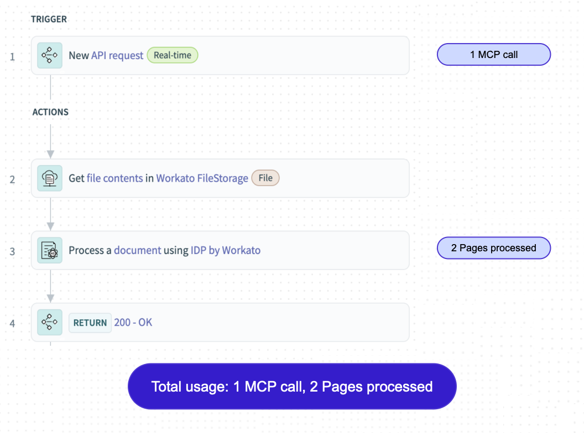584x433 pixels.
Task: Open the file contents retrieval step icon
Action: 49,178
